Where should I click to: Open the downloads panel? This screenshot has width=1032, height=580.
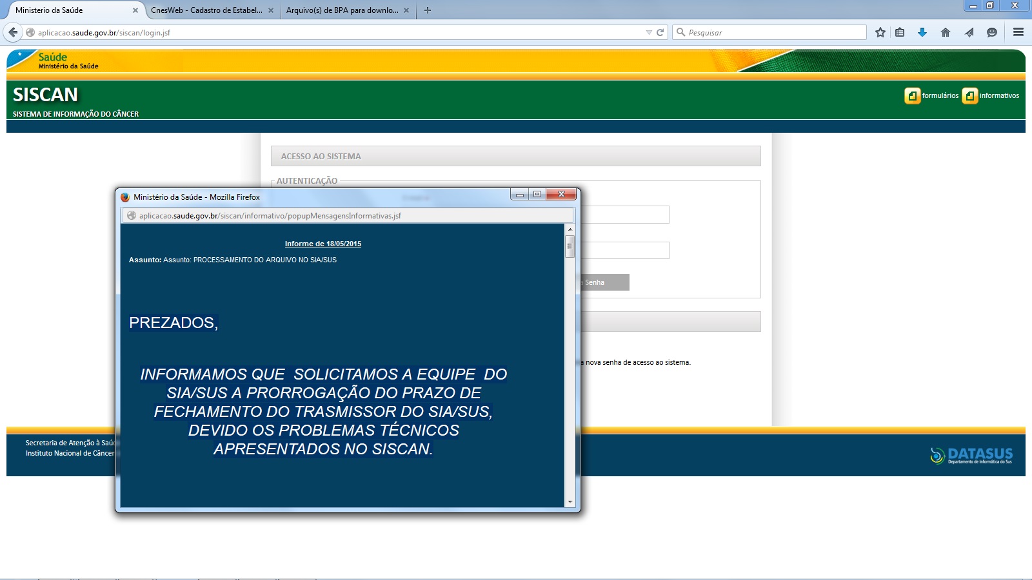pos(923,32)
